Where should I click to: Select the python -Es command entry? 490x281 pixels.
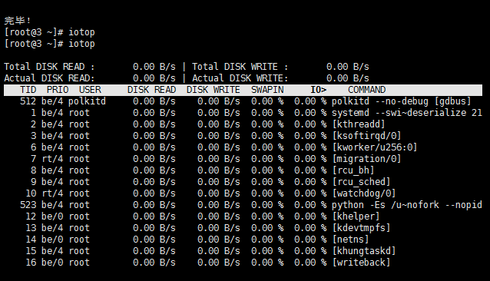coord(406,205)
